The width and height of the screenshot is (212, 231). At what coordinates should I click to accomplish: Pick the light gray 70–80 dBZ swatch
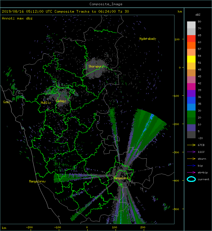[x=191, y=25]
